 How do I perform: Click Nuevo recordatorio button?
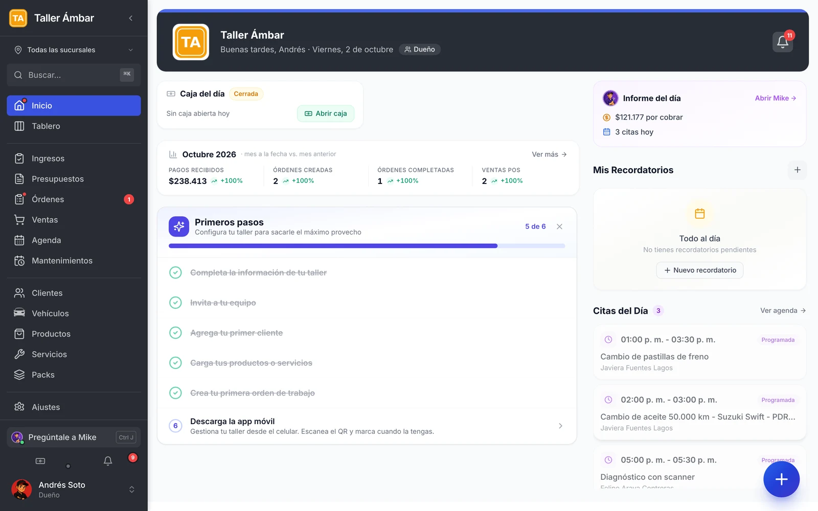pyautogui.click(x=700, y=270)
